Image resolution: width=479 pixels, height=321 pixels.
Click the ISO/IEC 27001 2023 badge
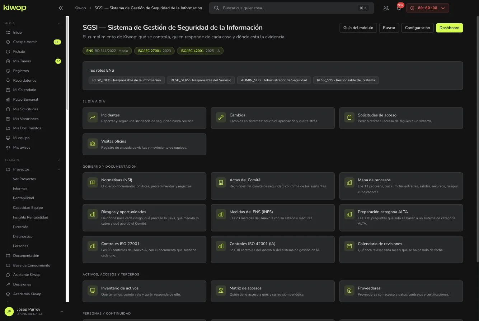point(154,51)
